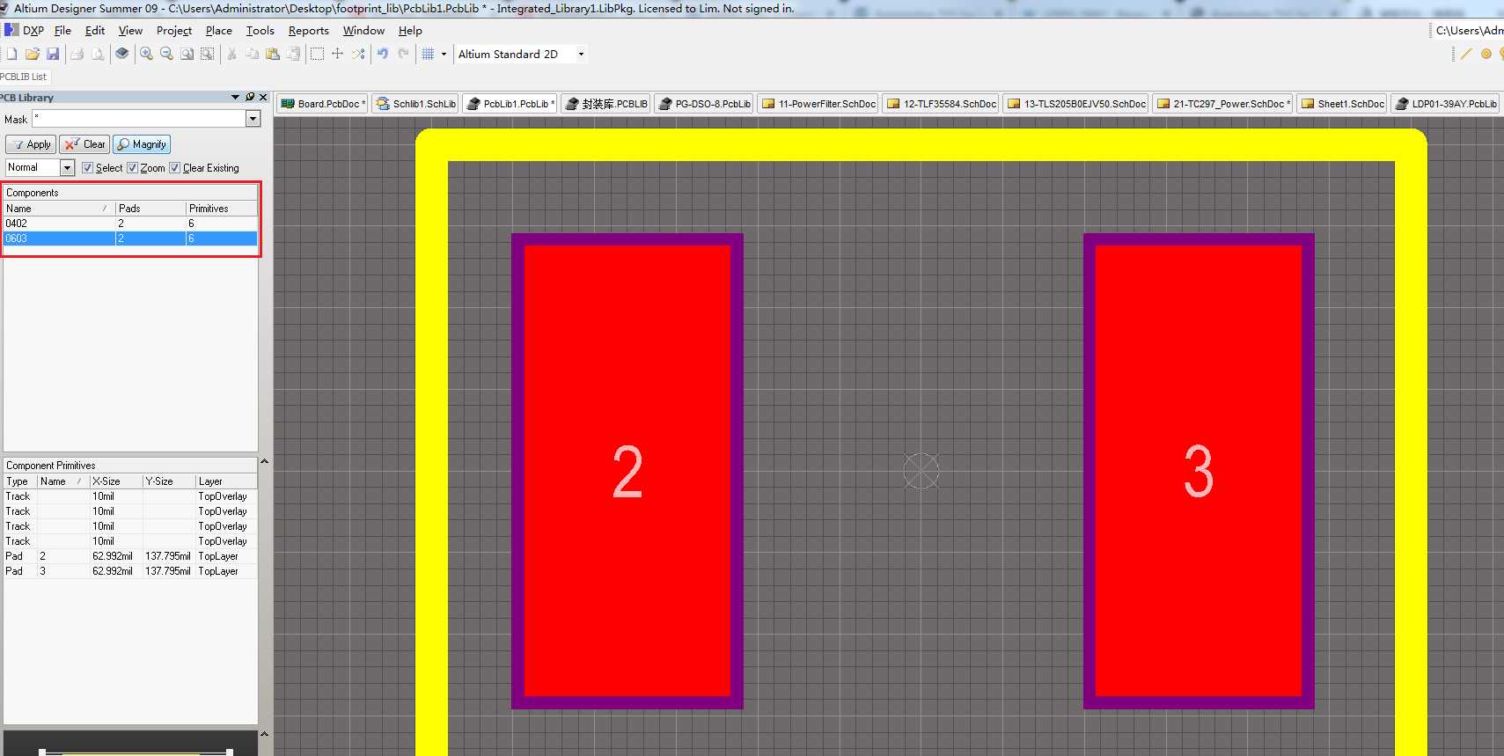Close the PCB Library panel

tap(263, 97)
